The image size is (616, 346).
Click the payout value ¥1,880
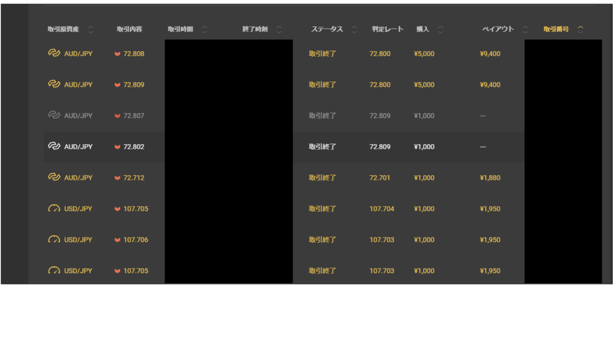click(x=490, y=177)
